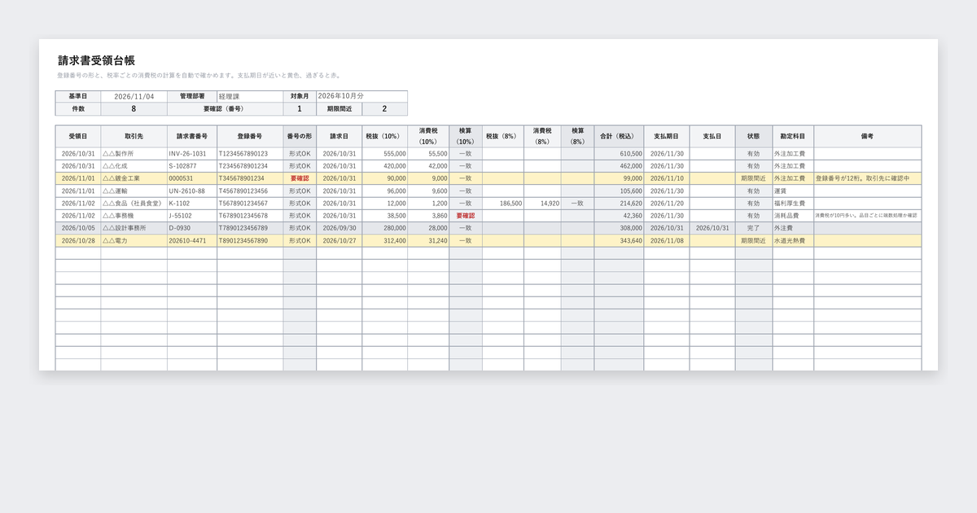
Task: Select invoice number INV-26-1031
Action: coord(192,153)
